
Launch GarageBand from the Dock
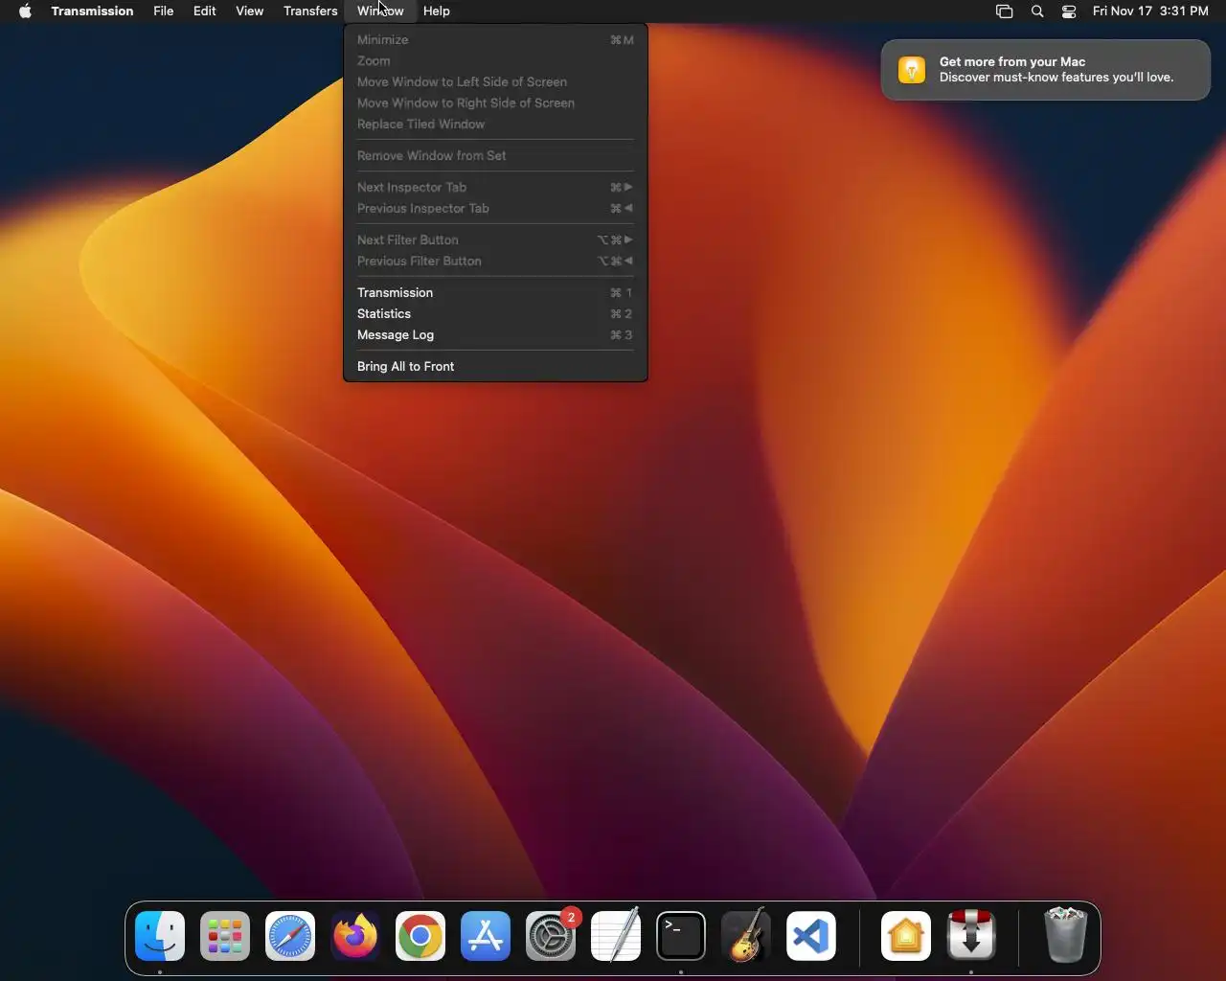pyautogui.click(x=746, y=936)
